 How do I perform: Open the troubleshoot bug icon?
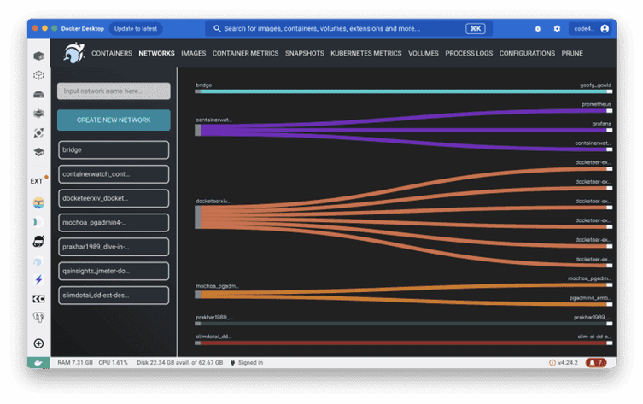click(538, 29)
